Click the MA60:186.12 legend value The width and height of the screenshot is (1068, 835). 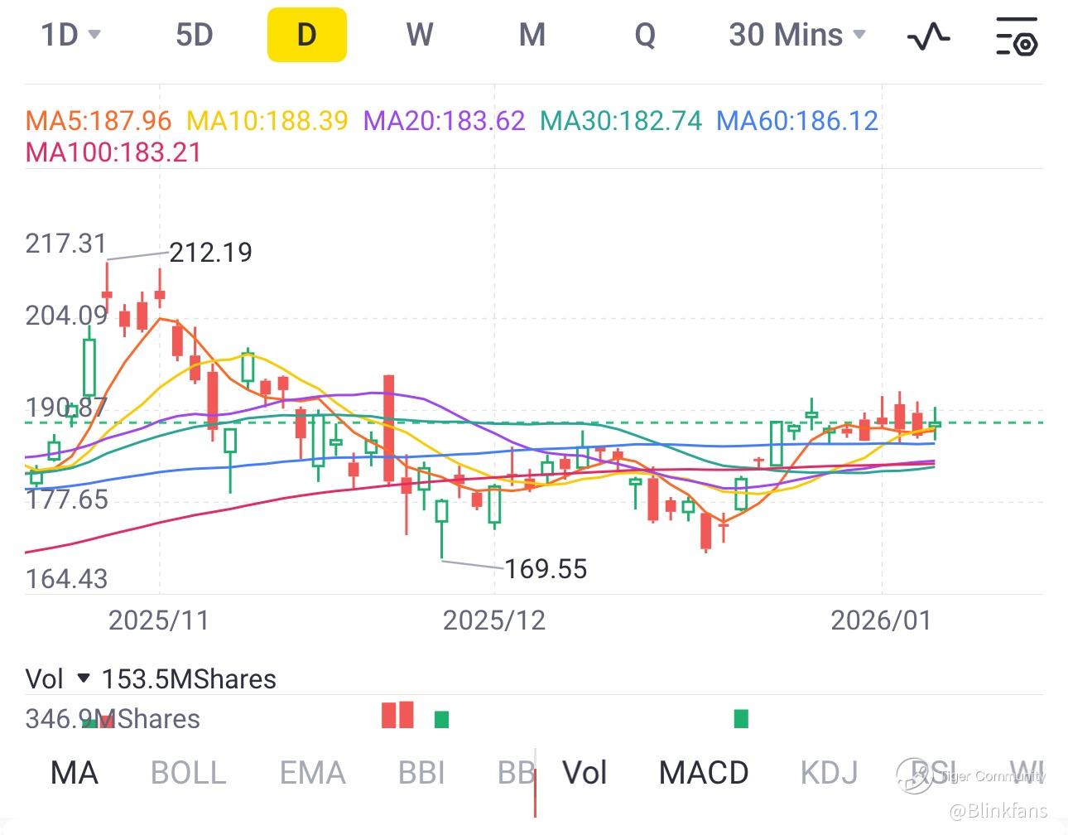pyautogui.click(x=797, y=121)
